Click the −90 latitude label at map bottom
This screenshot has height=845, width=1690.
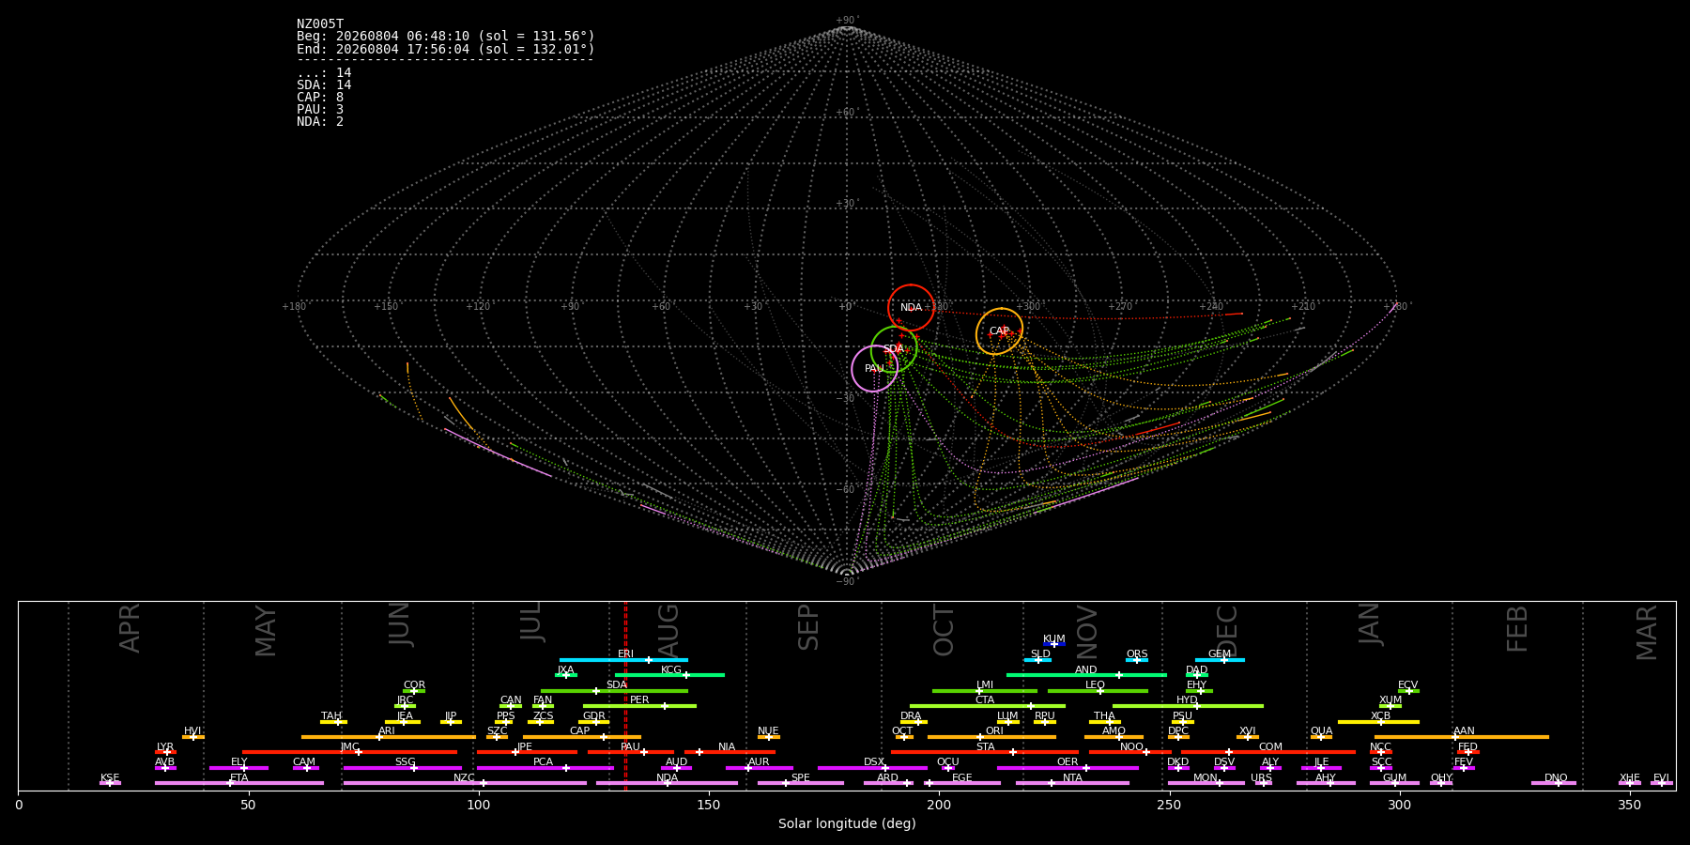pos(847,581)
